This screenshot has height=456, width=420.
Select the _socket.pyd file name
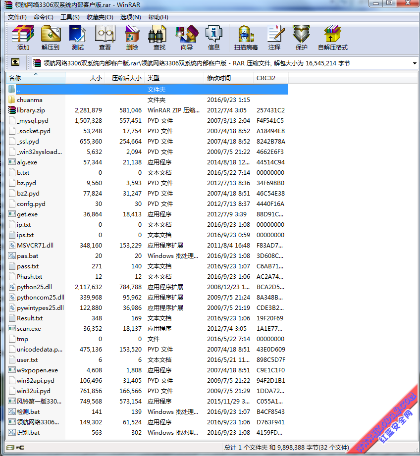click(34, 131)
